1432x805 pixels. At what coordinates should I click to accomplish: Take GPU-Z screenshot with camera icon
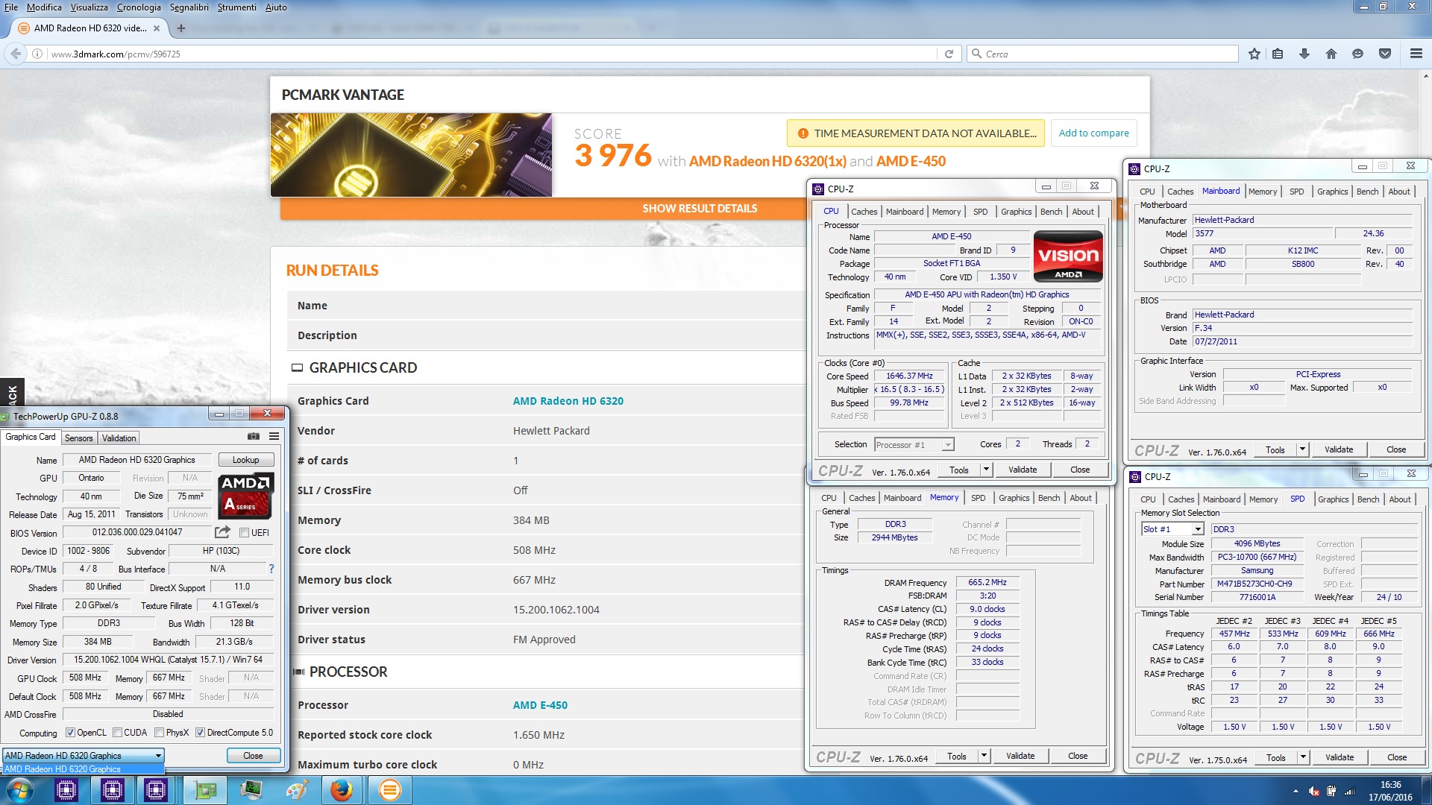(x=254, y=436)
